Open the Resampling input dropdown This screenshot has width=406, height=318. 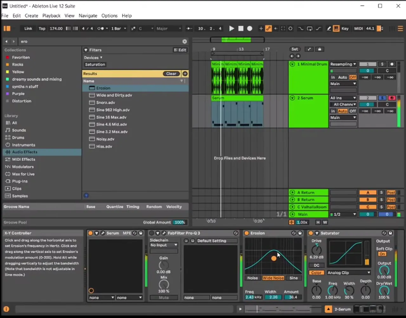(x=343, y=64)
